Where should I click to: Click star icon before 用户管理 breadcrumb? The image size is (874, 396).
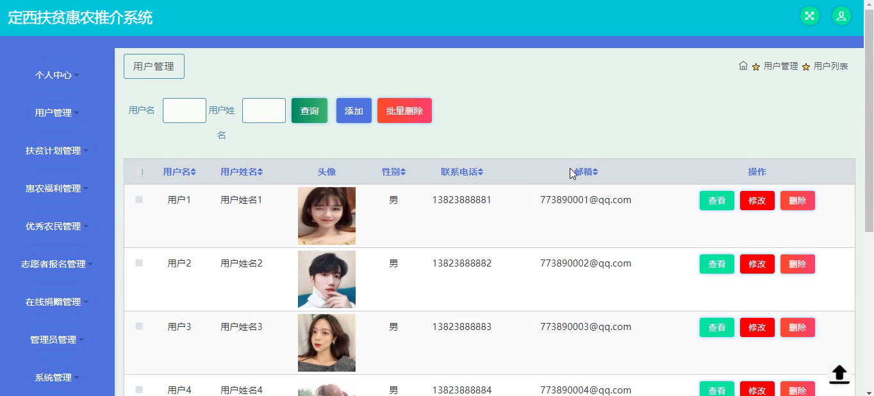(x=756, y=67)
